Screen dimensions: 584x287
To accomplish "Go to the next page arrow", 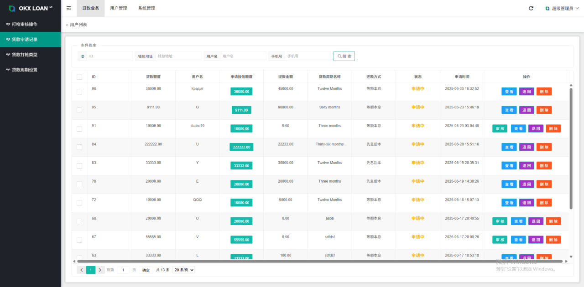I will 100,270.
